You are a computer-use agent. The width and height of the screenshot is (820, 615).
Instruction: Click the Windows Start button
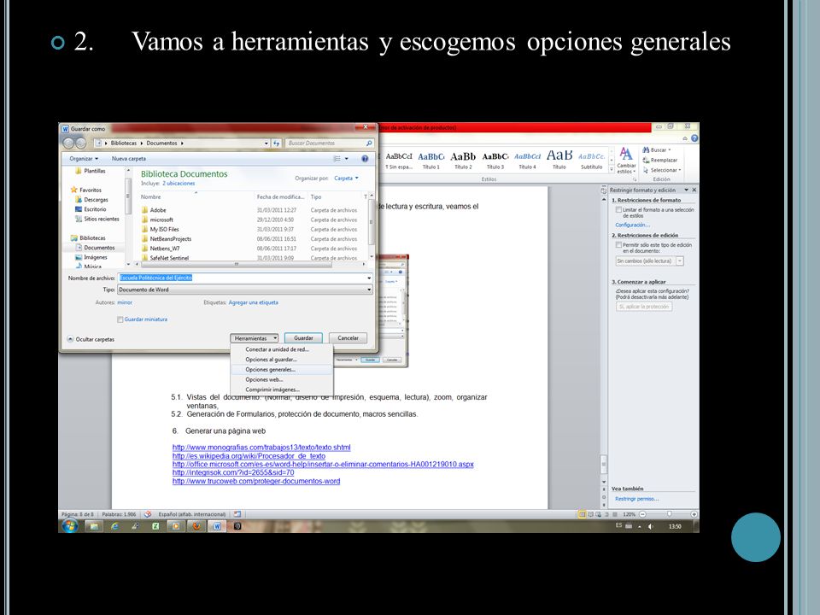pyautogui.click(x=70, y=525)
